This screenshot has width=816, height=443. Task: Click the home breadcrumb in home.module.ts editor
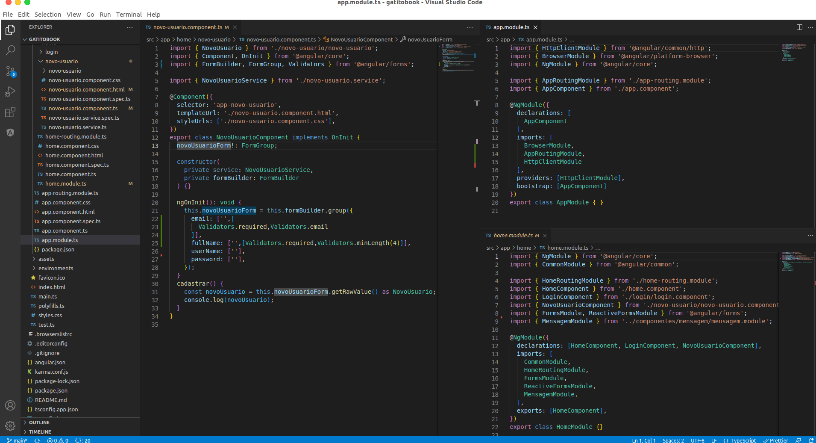pos(524,248)
